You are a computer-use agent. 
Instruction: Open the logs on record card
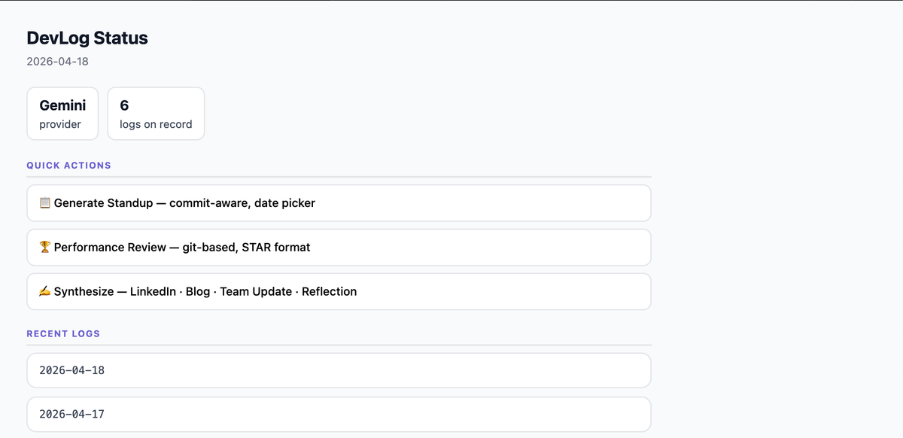pos(156,113)
